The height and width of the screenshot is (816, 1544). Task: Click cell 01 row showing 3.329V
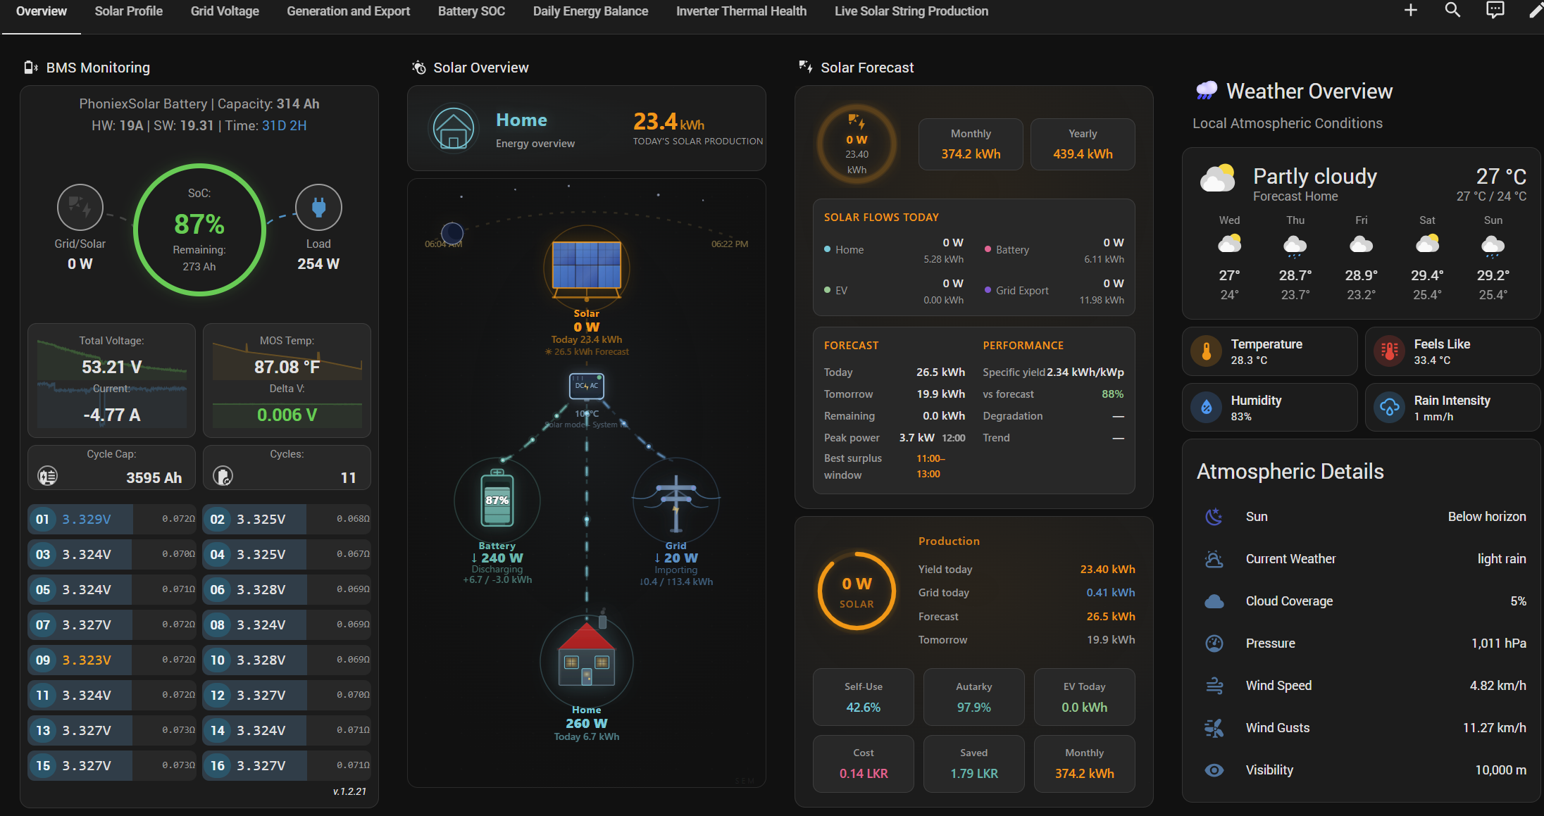pyautogui.click(x=112, y=519)
